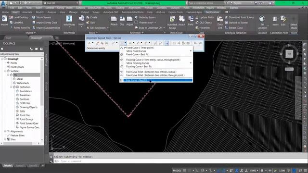
Task: Click Create block button
Action: [x=92, y=17]
